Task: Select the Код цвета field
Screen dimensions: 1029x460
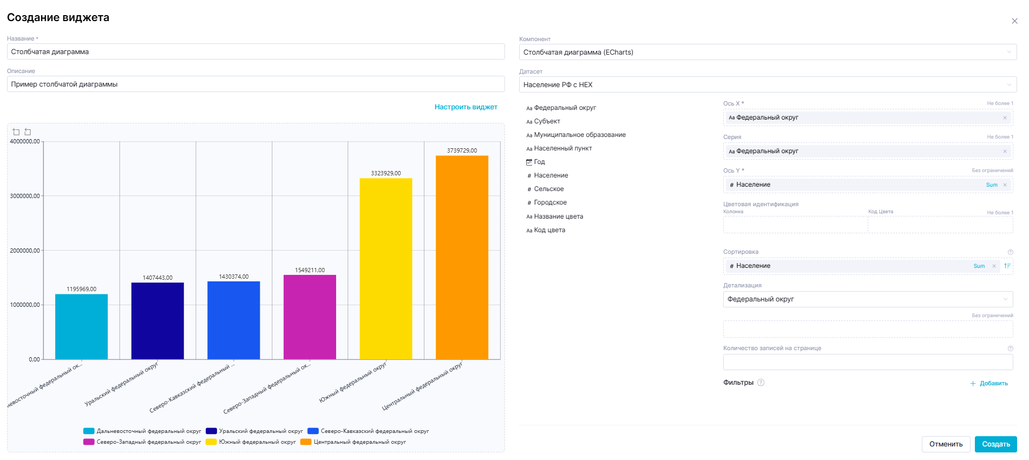Action: click(x=549, y=230)
